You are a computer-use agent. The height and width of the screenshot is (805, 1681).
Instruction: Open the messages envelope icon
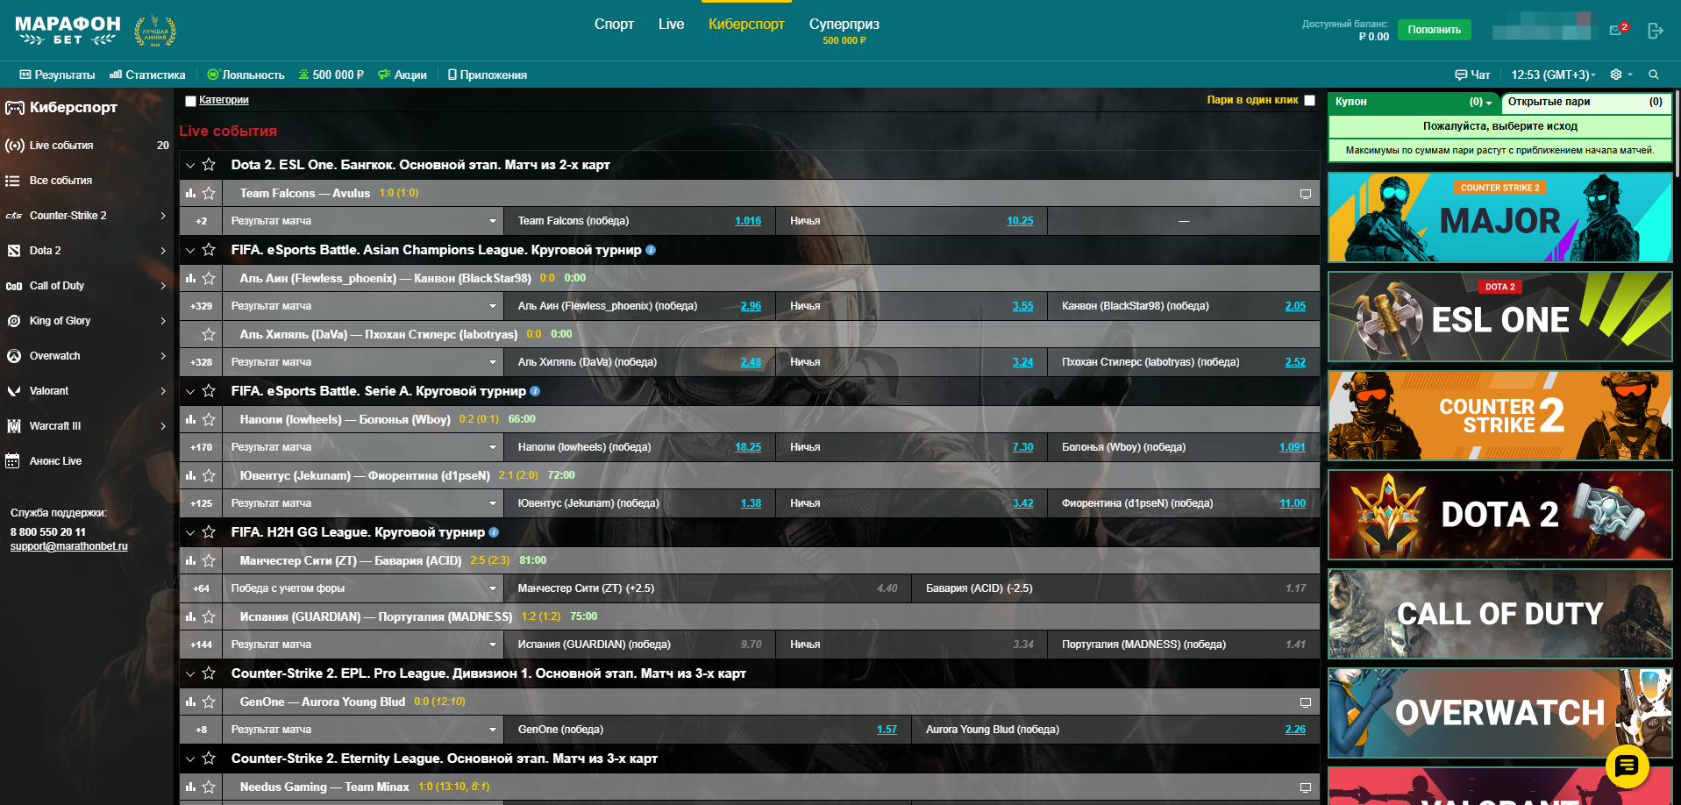click(1616, 31)
